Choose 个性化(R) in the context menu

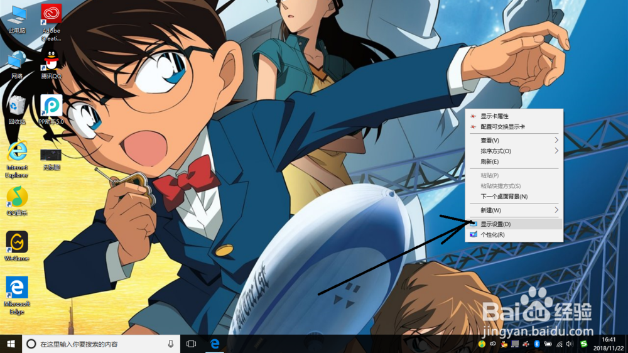514,235
